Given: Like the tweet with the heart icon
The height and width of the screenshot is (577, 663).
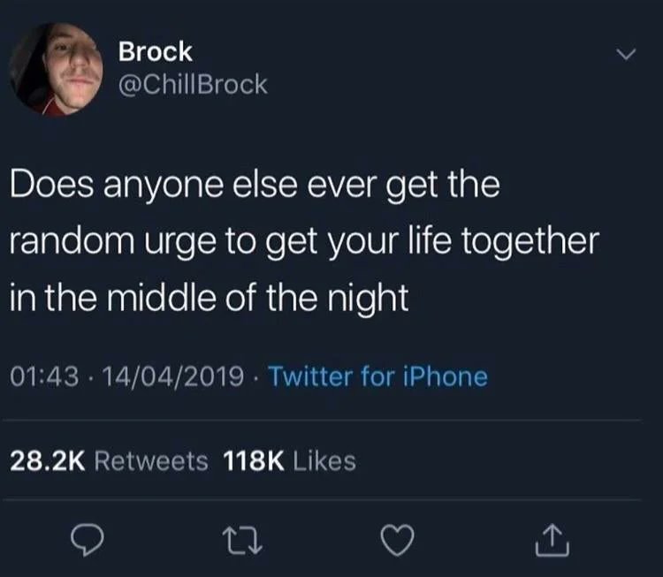Looking at the screenshot, I should point(397,540).
